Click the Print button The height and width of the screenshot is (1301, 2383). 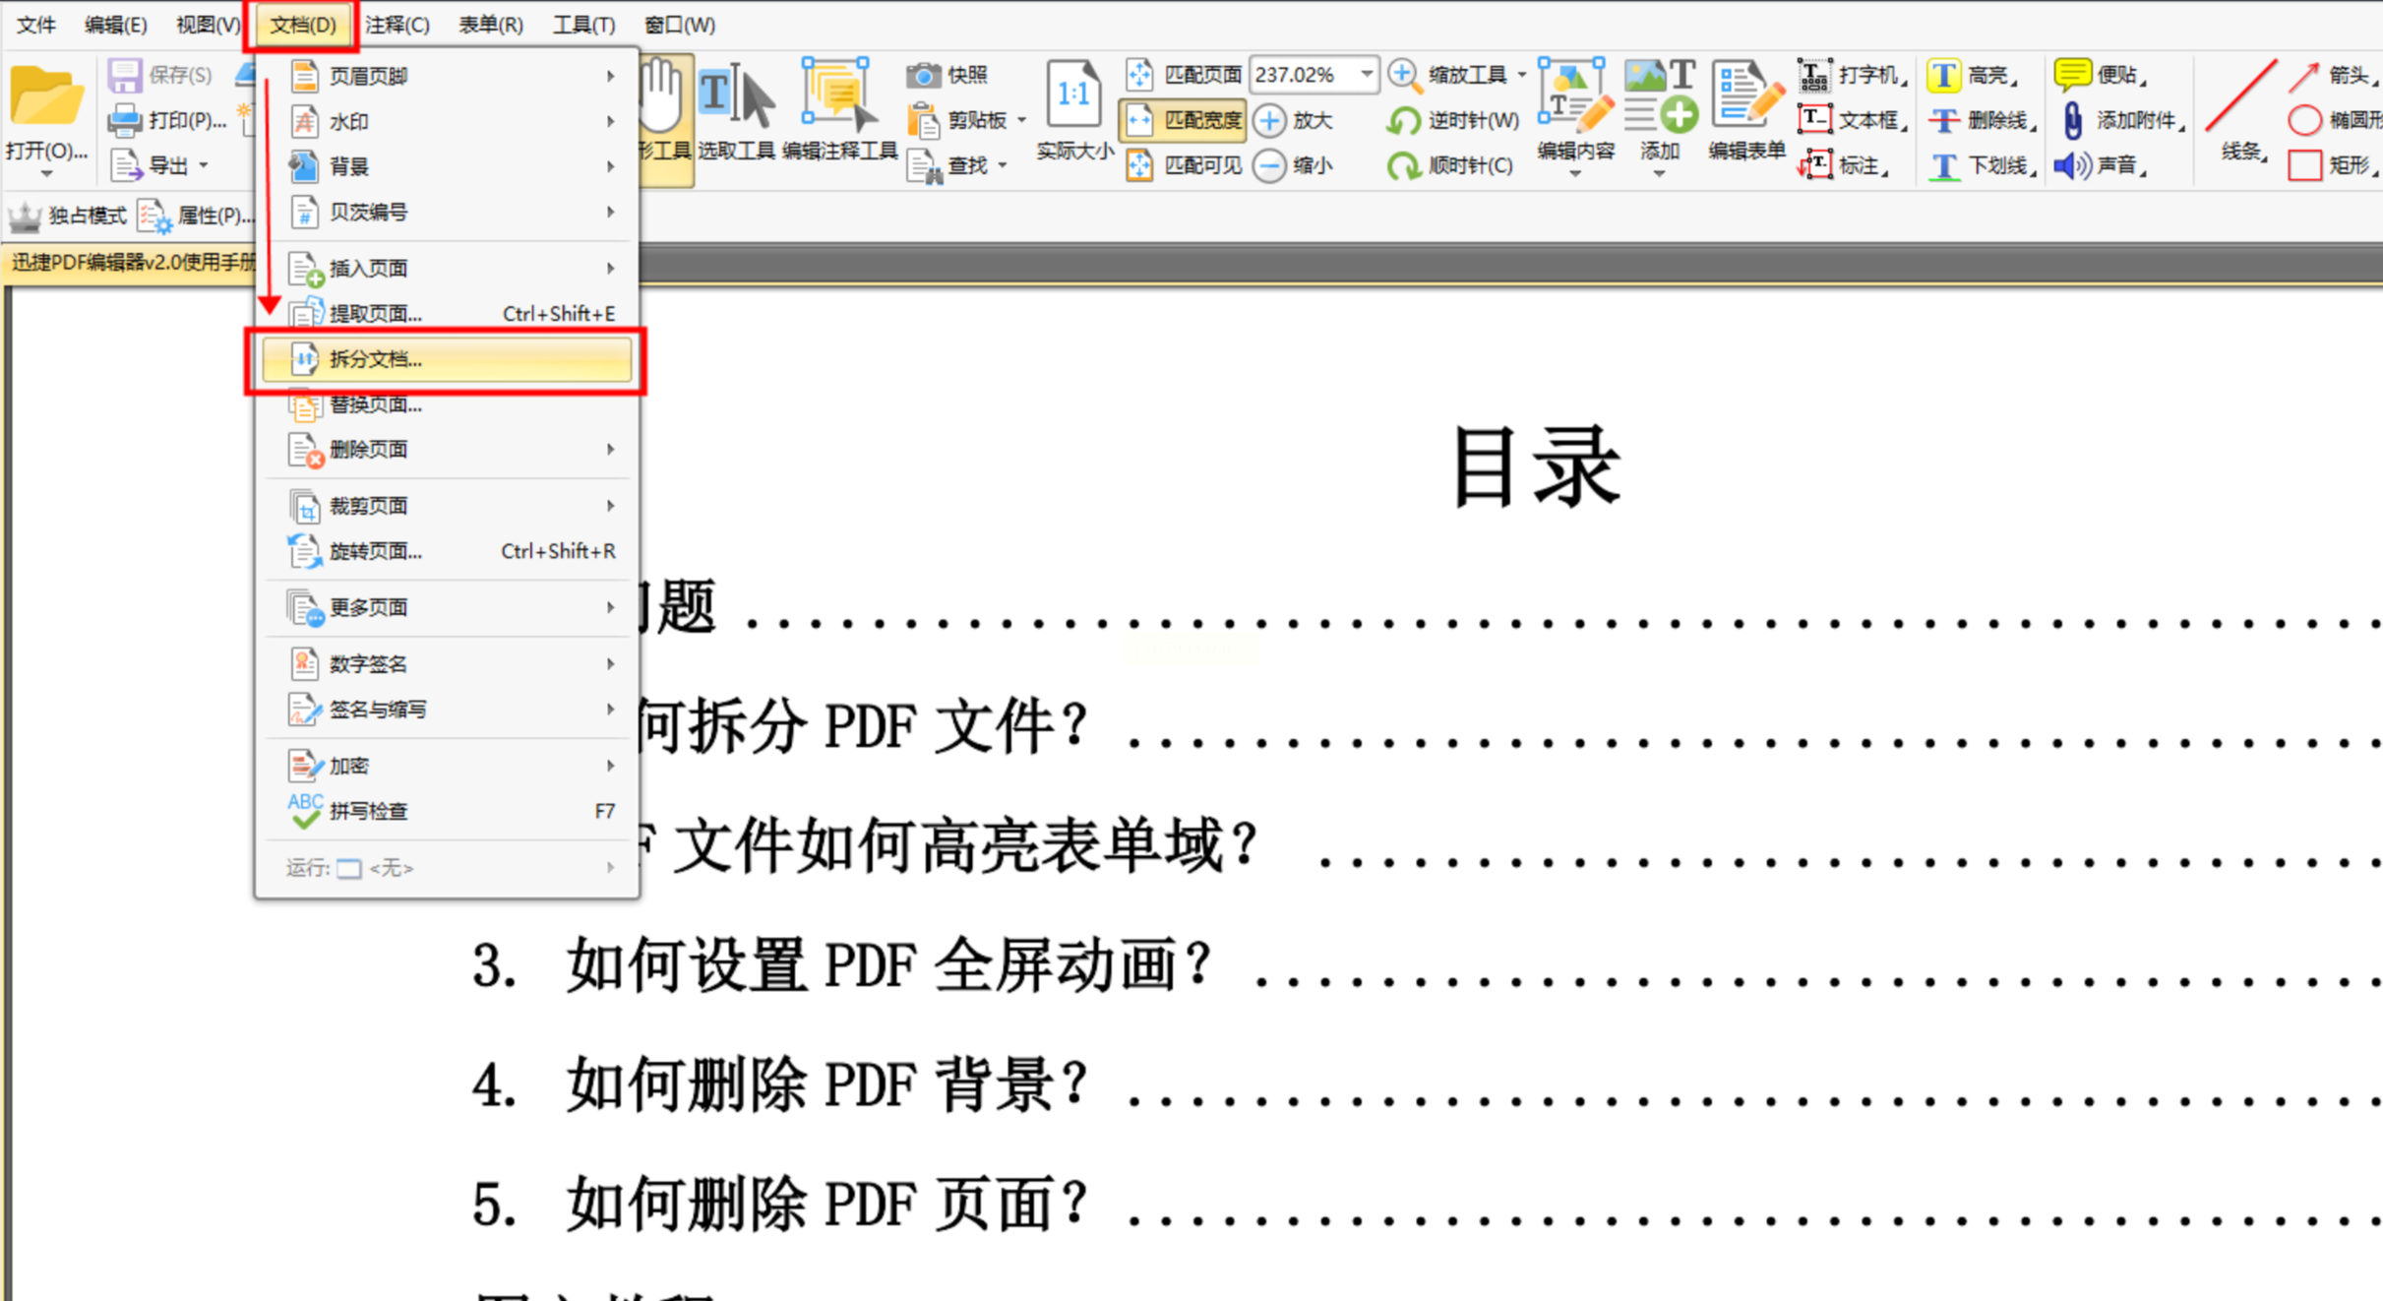[x=167, y=120]
